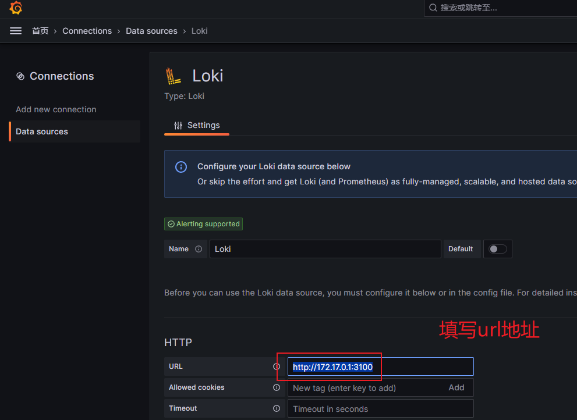577x420 pixels.
Task: Click the Name field info icon
Action: pyautogui.click(x=199, y=249)
